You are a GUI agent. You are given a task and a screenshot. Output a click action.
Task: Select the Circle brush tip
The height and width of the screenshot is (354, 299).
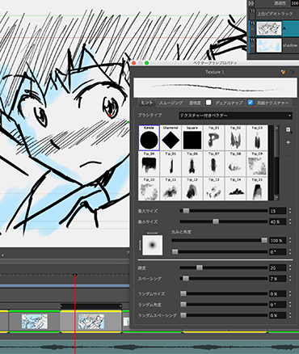tap(149, 137)
